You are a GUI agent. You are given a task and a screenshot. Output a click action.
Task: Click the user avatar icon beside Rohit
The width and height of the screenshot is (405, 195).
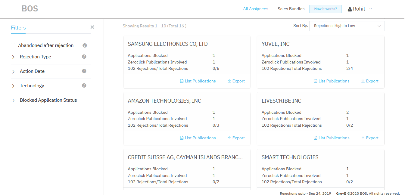[350, 9]
